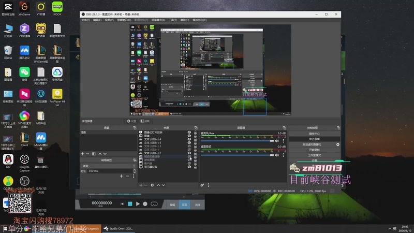The height and width of the screenshot is (233, 414).
Task: Remove selected scene with minus icon
Action: pos(87,154)
